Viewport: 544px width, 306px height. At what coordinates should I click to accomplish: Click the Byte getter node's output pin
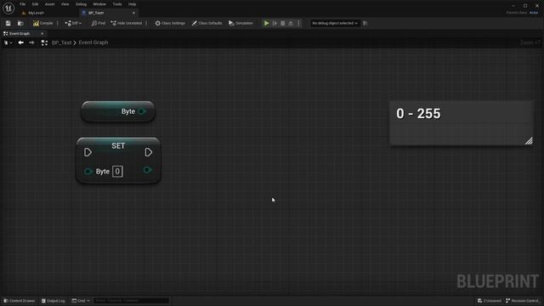[142, 111]
